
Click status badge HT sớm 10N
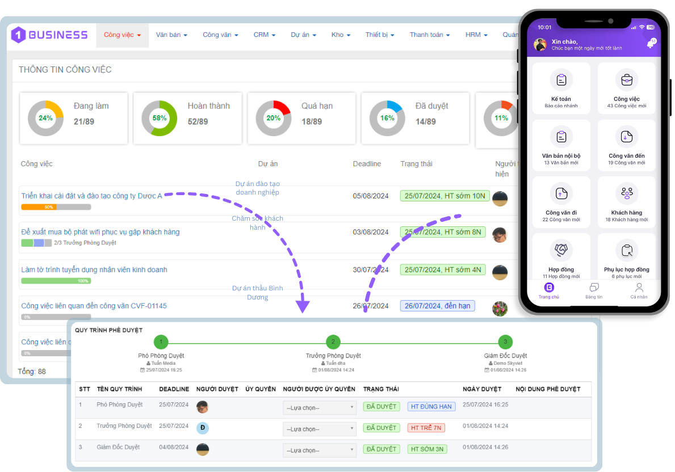[445, 196]
